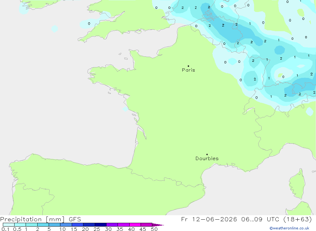This screenshot has height=231, width=316.
Task: Click the '(18+63)' forecast run text
Action: pyautogui.click(x=297, y=219)
